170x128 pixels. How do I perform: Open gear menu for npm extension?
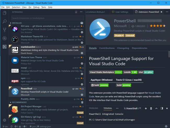[x=82, y=84]
